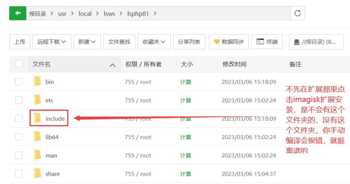
Task: Go to lsphp81 in breadcrumb
Action: (x=138, y=14)
